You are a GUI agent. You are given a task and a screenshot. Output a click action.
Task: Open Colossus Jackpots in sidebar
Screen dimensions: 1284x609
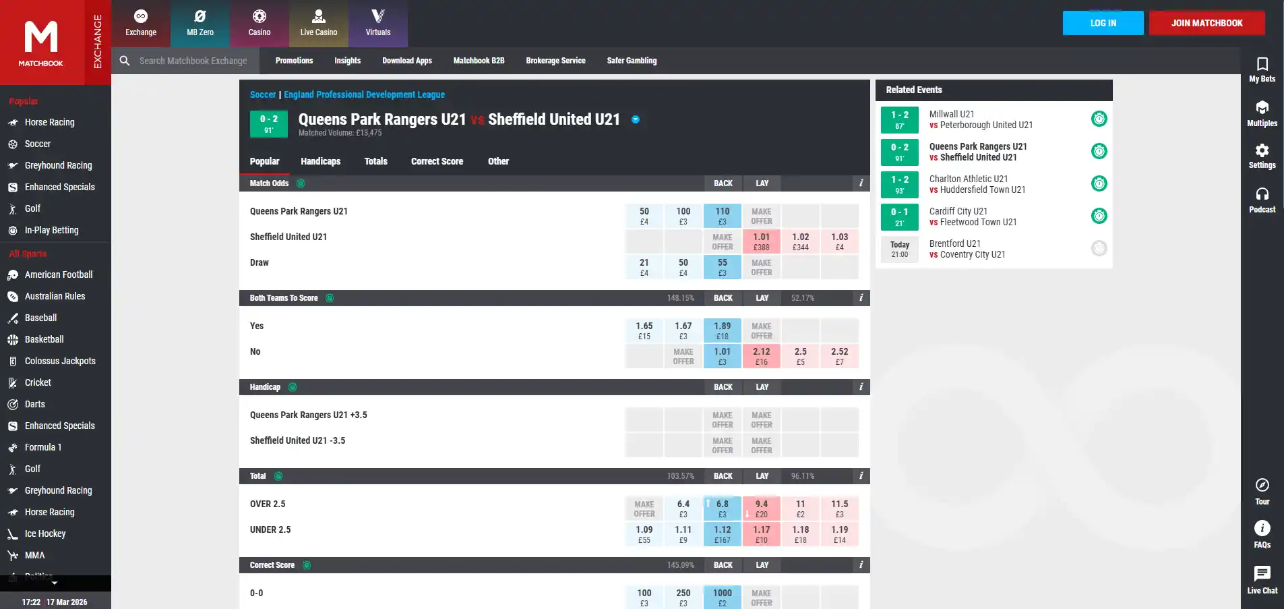coord(60,361)
